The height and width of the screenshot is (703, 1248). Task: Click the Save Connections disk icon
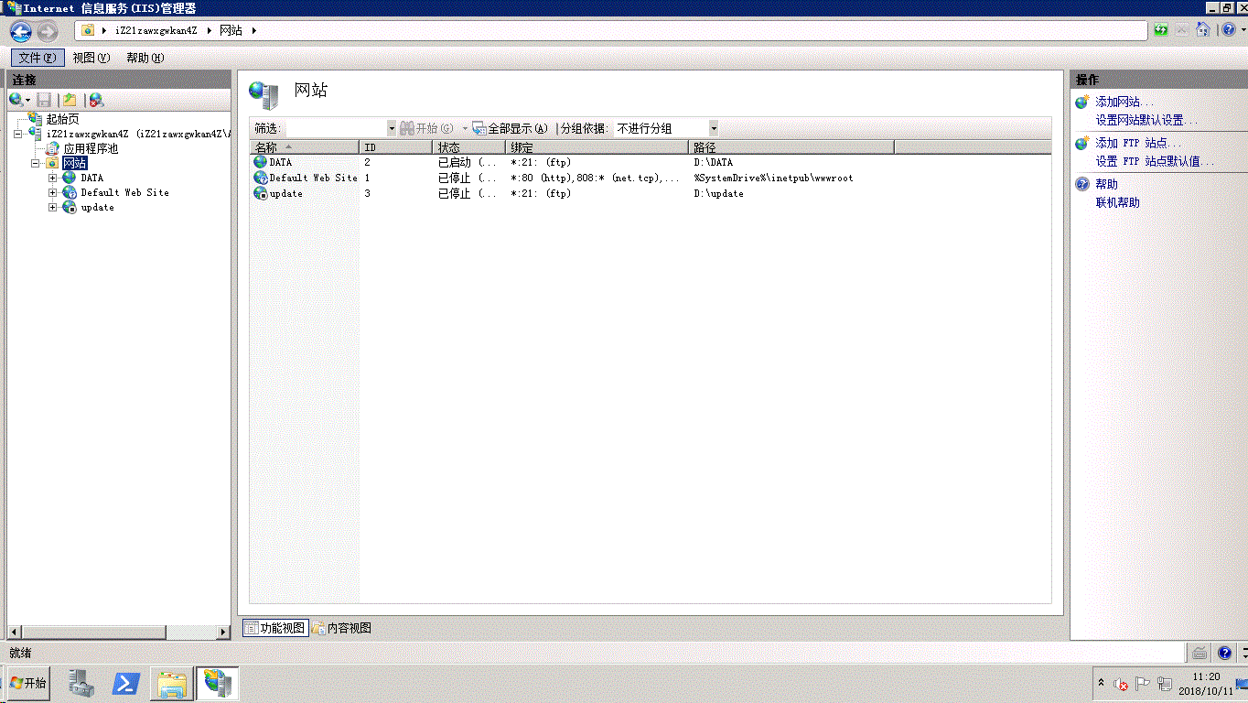point(44,100)
